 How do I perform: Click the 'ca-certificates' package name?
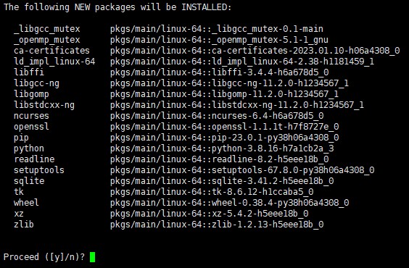(x=51, y=51)
